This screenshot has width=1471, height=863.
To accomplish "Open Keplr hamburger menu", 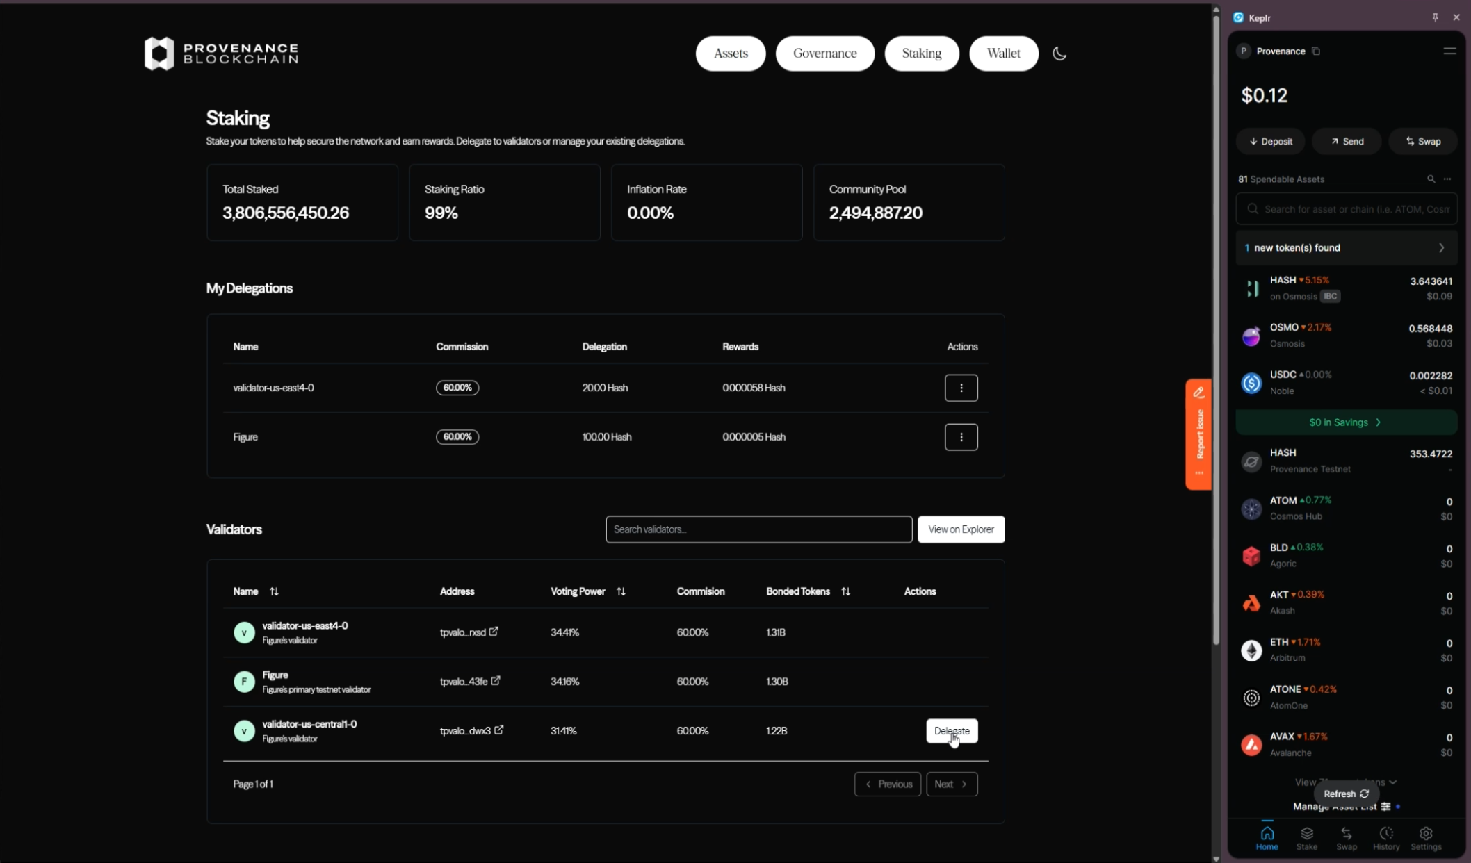I will coord(1449,51).
